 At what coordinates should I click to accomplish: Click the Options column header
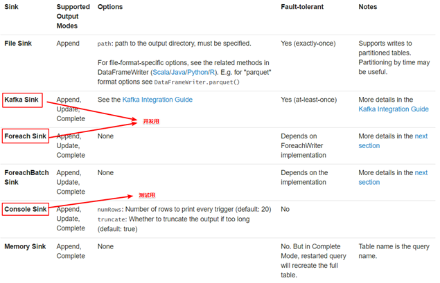coord(110,7)
